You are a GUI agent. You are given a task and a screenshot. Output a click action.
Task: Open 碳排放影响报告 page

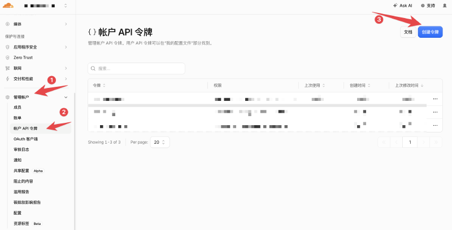coord(27,202)
